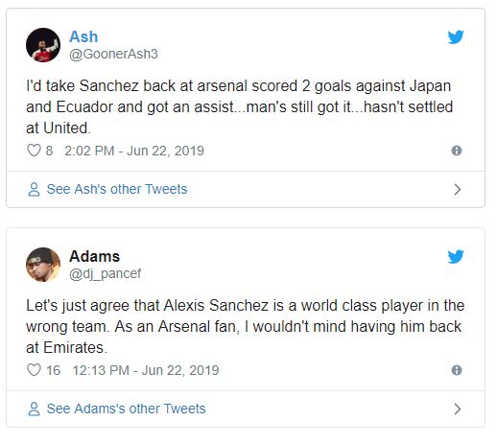The width and height of the screenshot is (497, 444).
Task: Click the Adams display name link
Action: coord(95,256)
